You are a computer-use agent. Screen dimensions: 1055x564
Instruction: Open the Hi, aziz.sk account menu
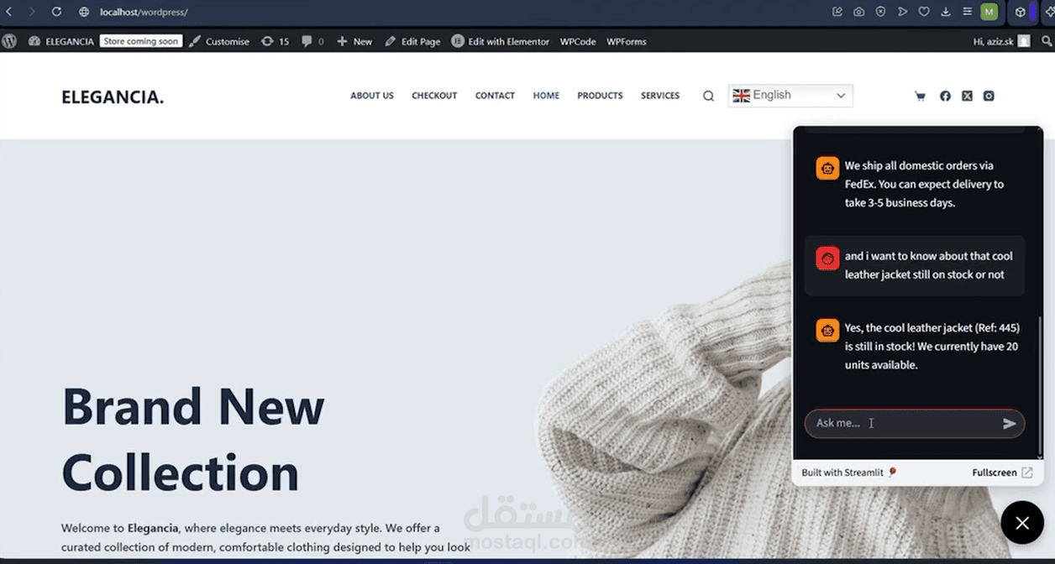[1001, 41]
